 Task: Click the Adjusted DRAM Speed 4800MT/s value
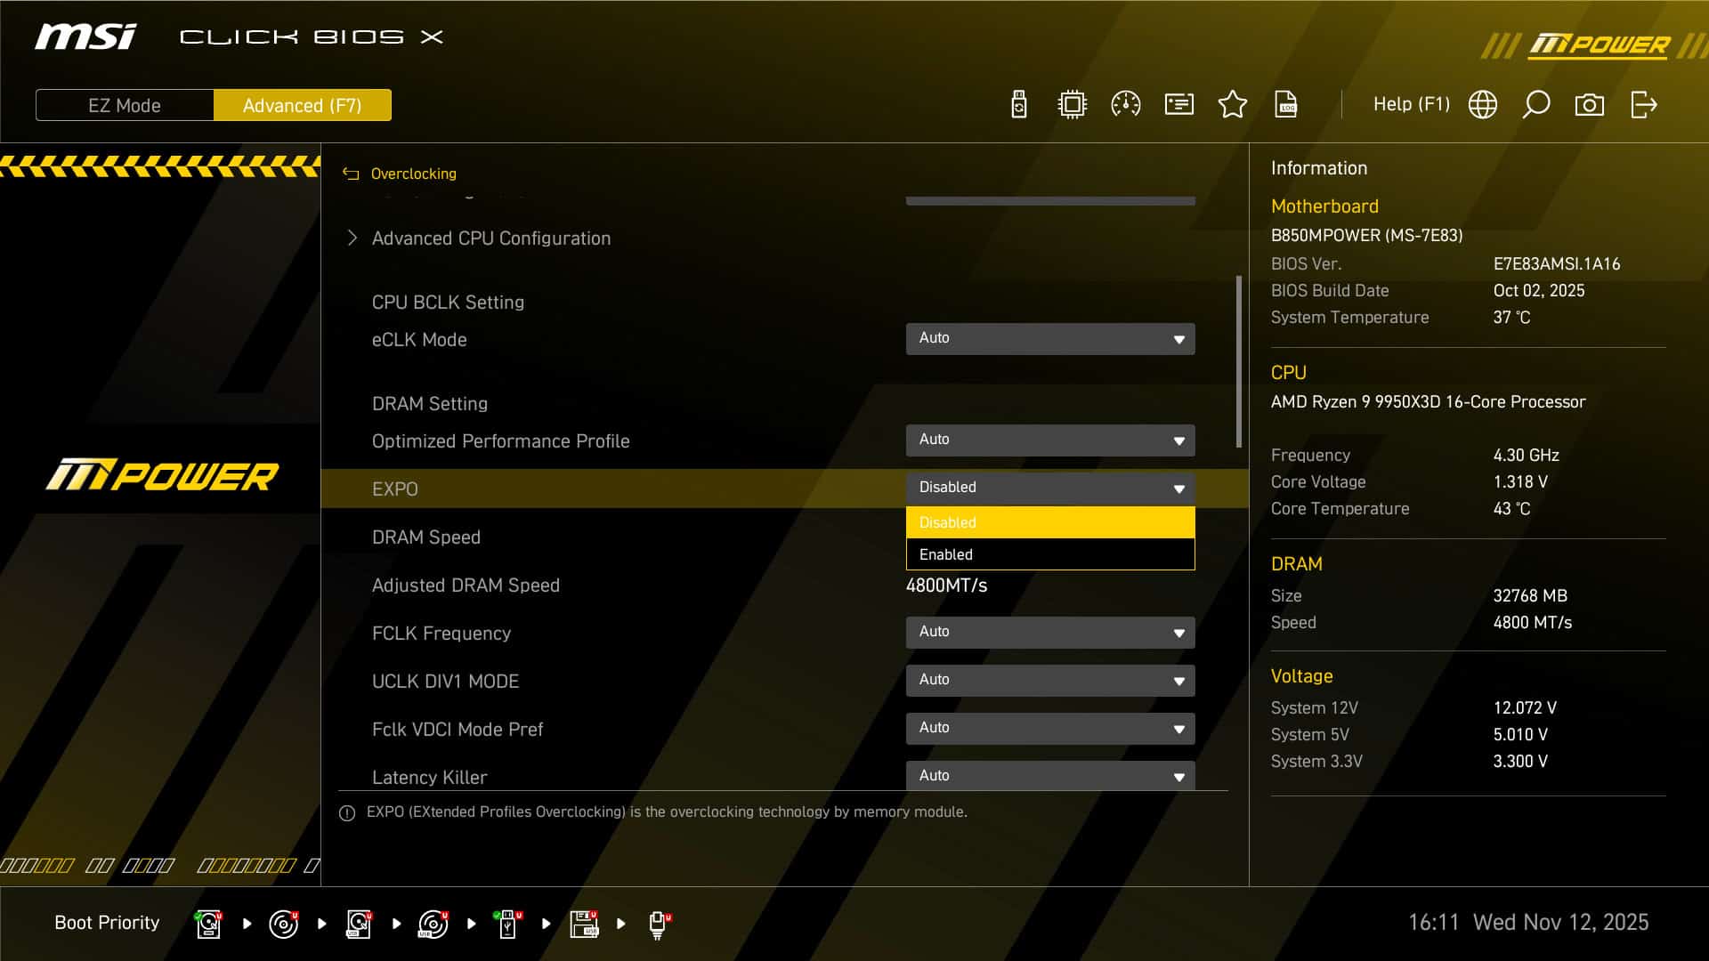coord(946,585)
